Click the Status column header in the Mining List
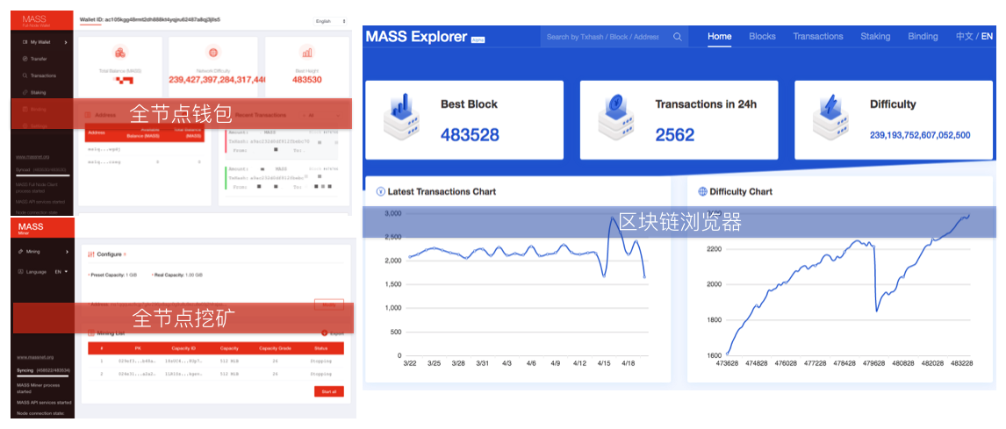This screenshot has height=429, width=1006. [320, 348]
